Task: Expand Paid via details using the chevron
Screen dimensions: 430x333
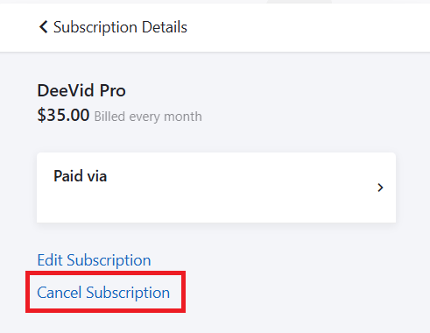Action: point(380,188)
